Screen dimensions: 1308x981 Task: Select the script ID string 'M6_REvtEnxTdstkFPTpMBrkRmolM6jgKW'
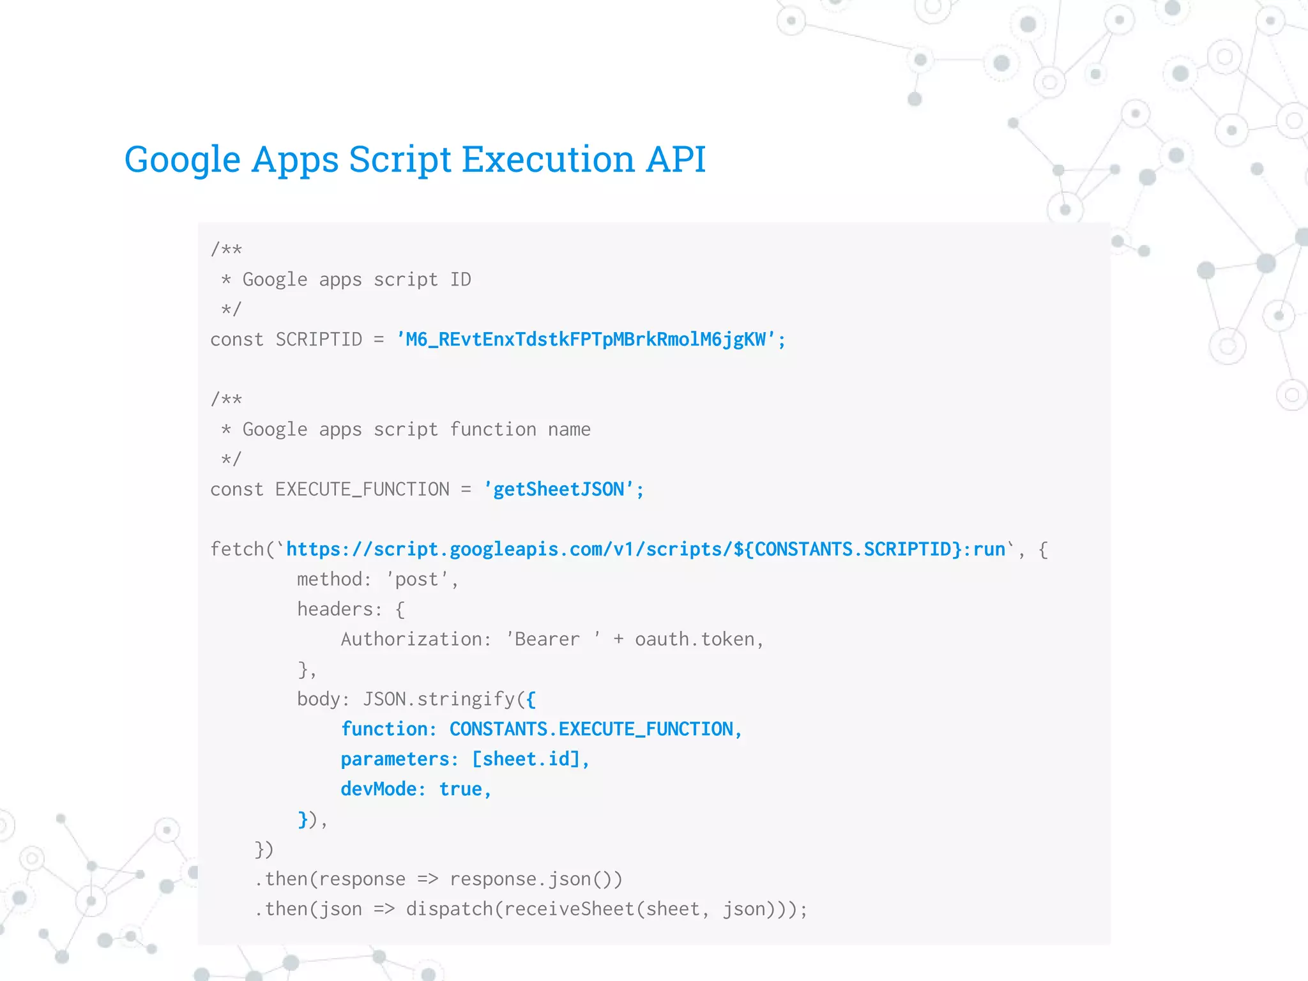pyautogui.click(x=586, y=339)
